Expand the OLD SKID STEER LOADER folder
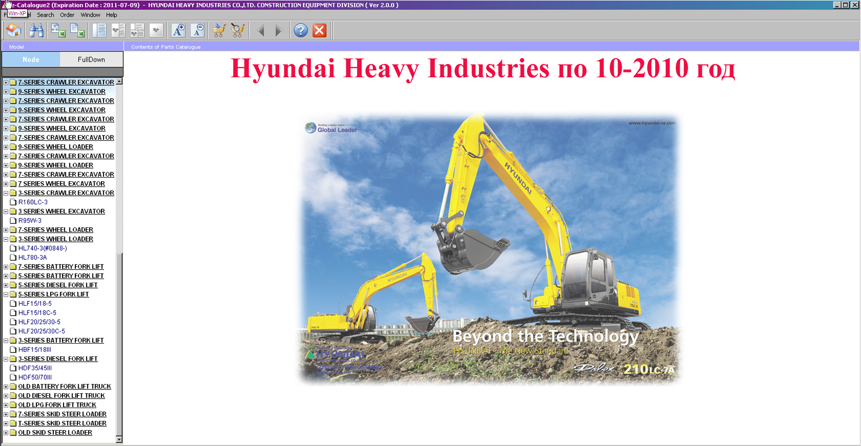Image resolution: width=861 pixels, height=446 pixels. pos(6,433)
